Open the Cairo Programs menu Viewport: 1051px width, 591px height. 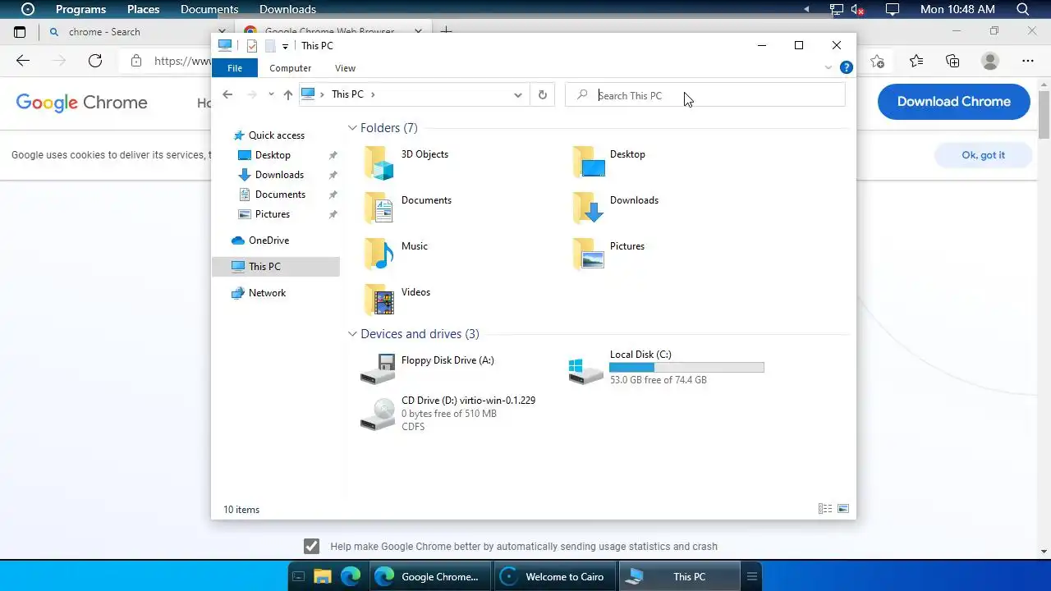click(x=80, y=9)
